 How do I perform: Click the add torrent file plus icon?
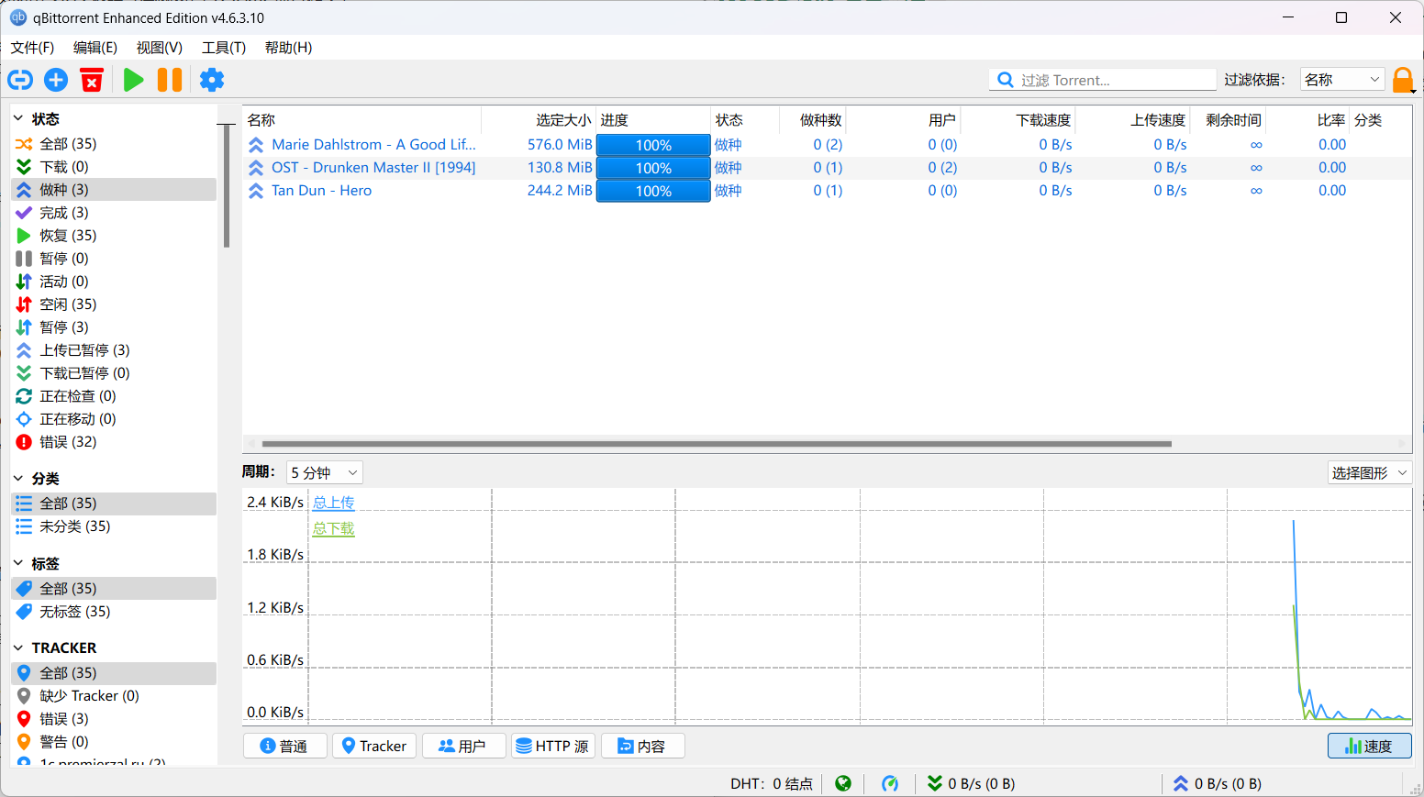coord(56,80)
